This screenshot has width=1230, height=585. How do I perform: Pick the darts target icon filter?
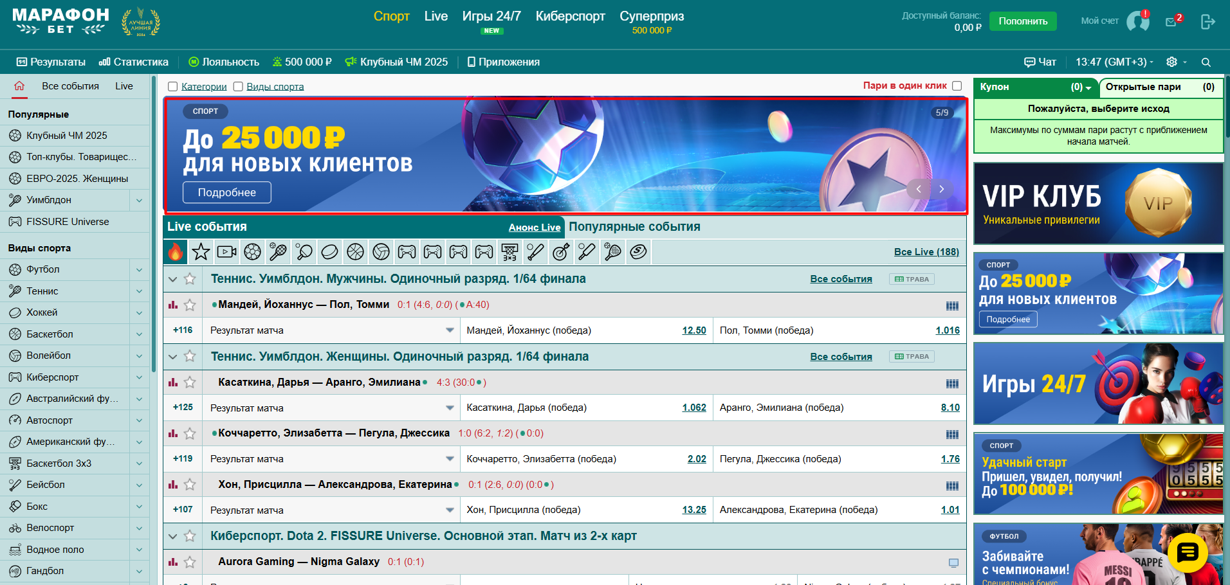click(x=562, y=252)
